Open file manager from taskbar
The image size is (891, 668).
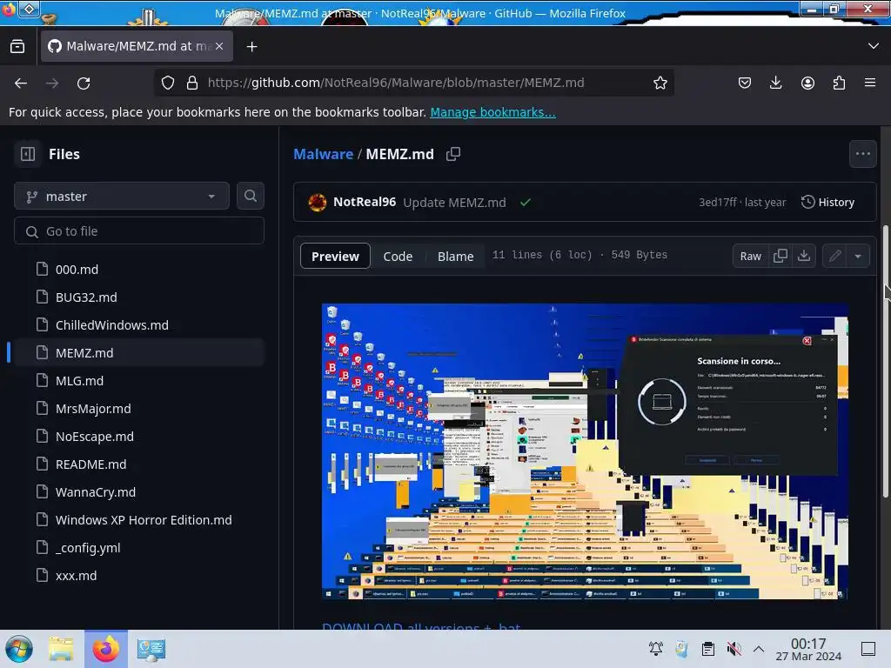pos(61,649)
